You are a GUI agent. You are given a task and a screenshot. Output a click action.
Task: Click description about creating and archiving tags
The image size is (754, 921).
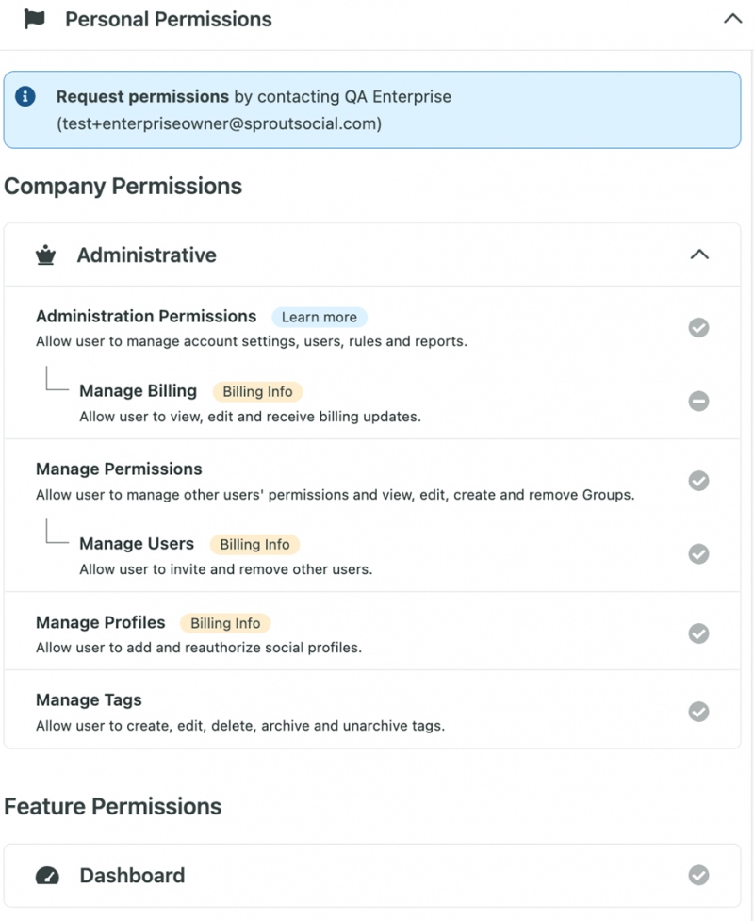[240, 726]
